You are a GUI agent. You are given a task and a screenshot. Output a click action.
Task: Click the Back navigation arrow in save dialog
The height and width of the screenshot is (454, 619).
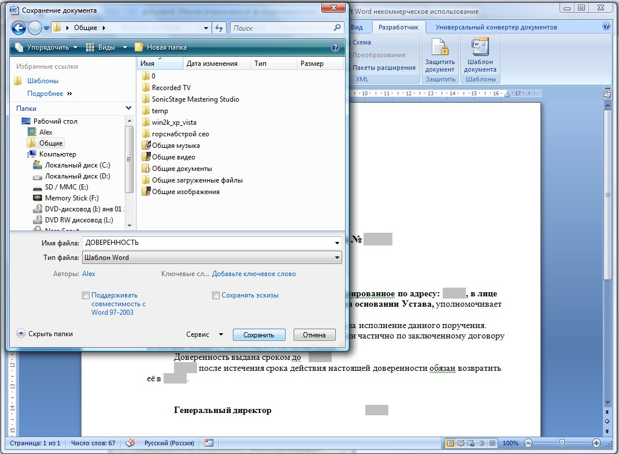click(x=18, y=28)
